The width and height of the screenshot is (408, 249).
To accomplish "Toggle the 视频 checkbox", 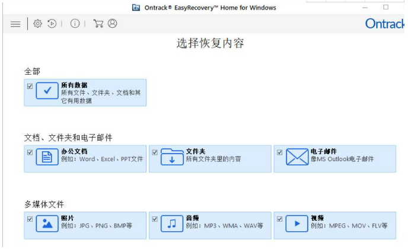I will click(x=280, y=219).
